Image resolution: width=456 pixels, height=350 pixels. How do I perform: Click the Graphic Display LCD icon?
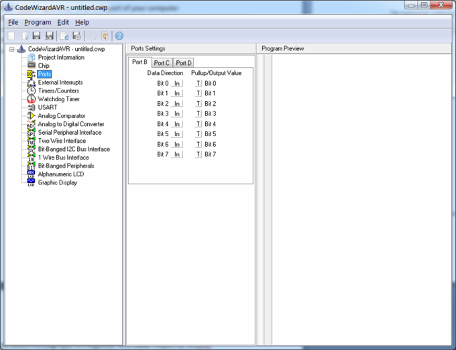point(31,182)
